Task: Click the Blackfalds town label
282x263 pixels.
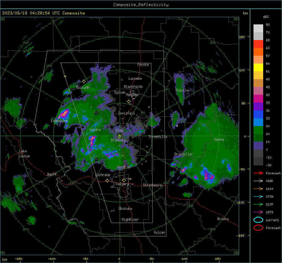Action: coord(133,87)
